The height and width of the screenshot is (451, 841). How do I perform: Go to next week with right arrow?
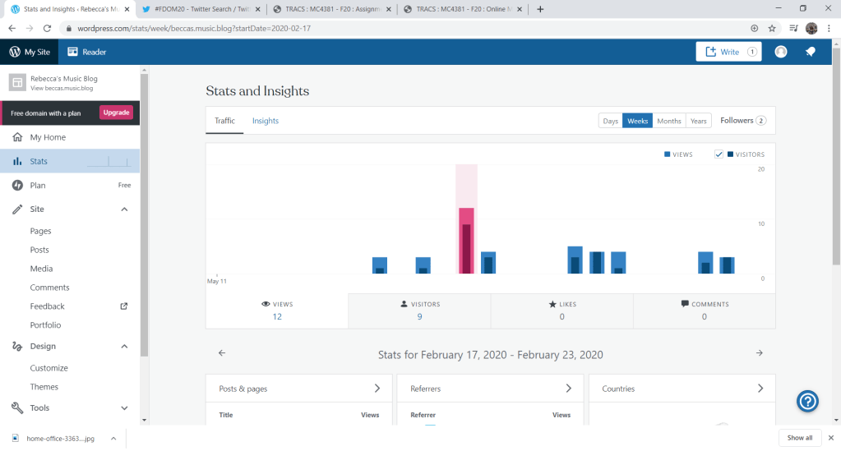tap(759, 353)
